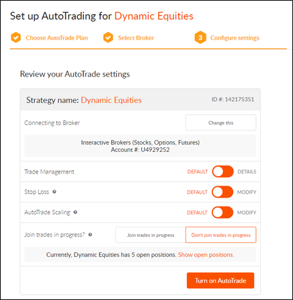Viewport: 293px width, 300px height.
Task: Select Join trades in progress option
Action: 151,235
